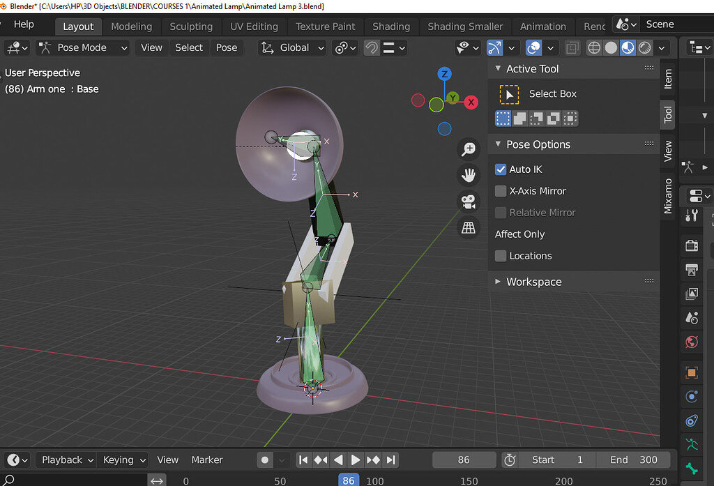
Task: Open the Object properties orange square icon
Action: click(691, 372)
